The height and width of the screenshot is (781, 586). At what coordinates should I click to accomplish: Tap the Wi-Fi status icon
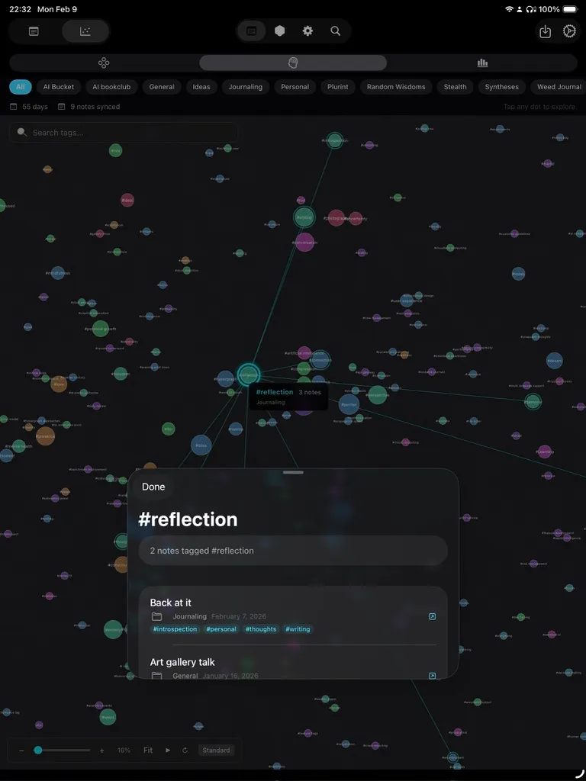[x=509, y=9]
